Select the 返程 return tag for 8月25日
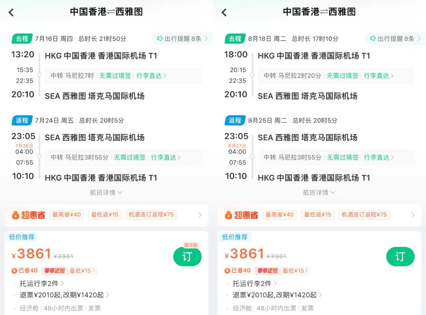426x315 pixels. [235, 120]
